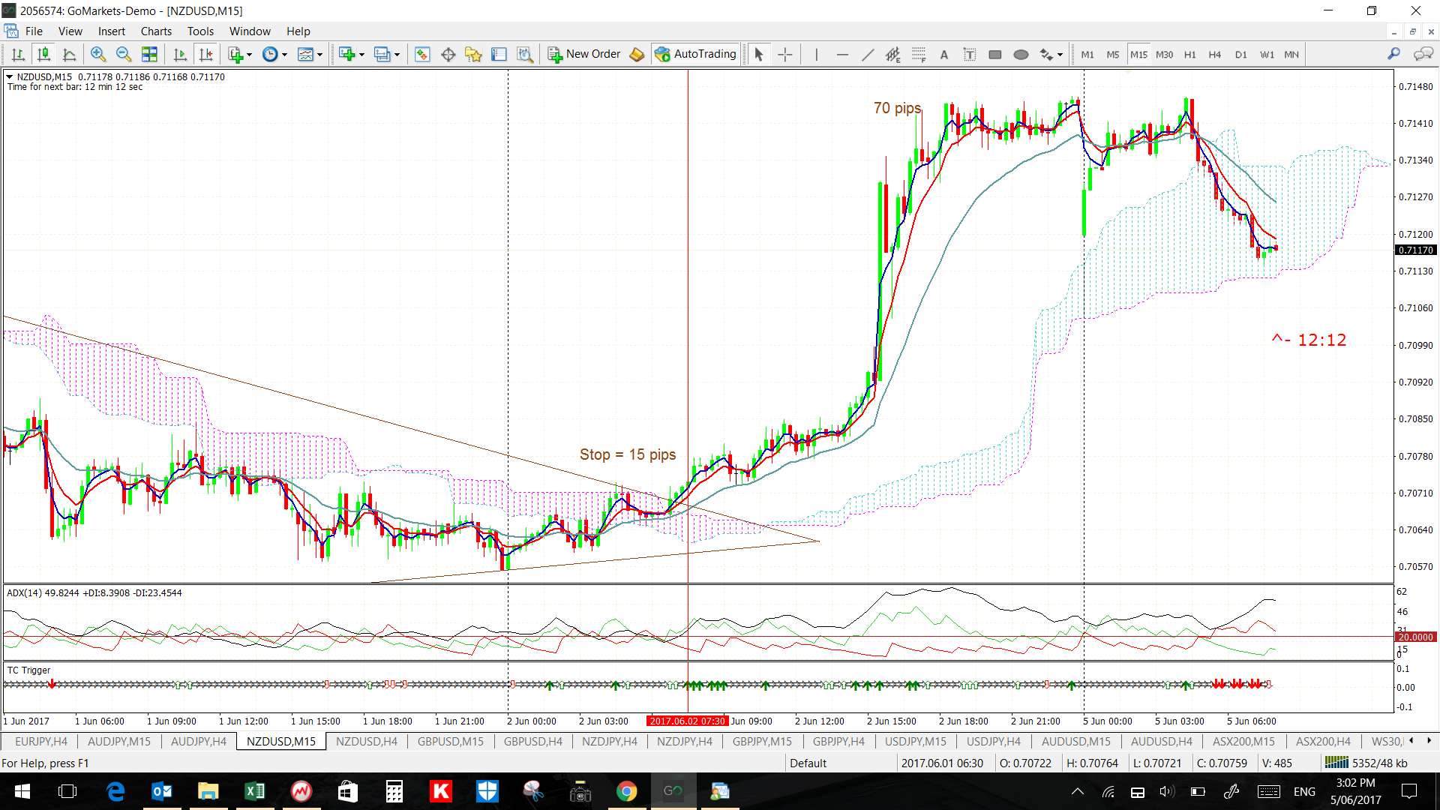The height and width of the screenshot is (810, 1440).
Task: Open the Templates dropdown arrow
Action: tap(319, 55)
